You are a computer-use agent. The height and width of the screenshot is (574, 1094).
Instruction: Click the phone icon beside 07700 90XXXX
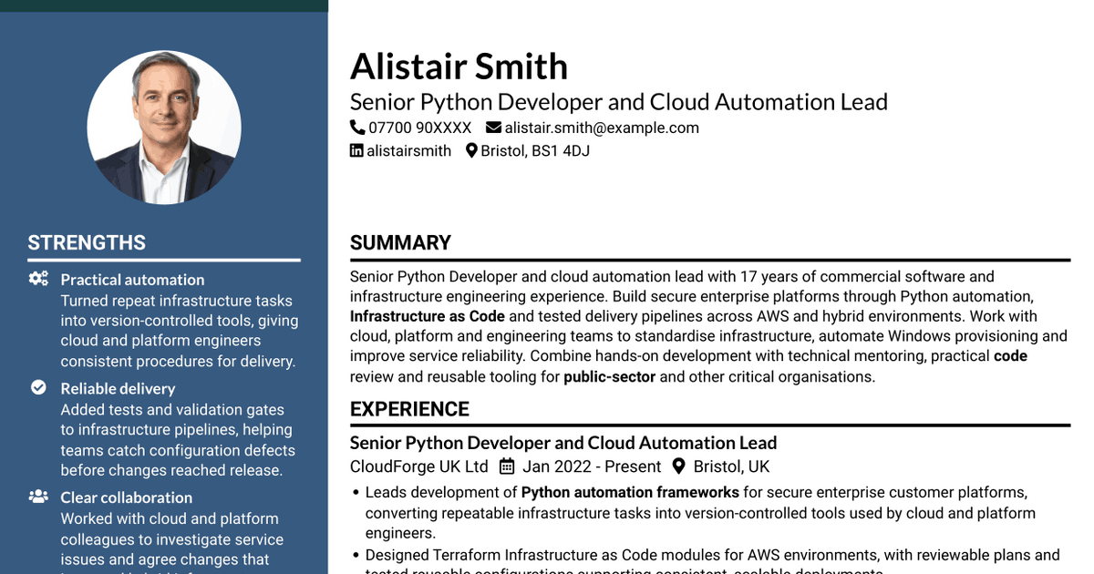(x=357, y=128)
